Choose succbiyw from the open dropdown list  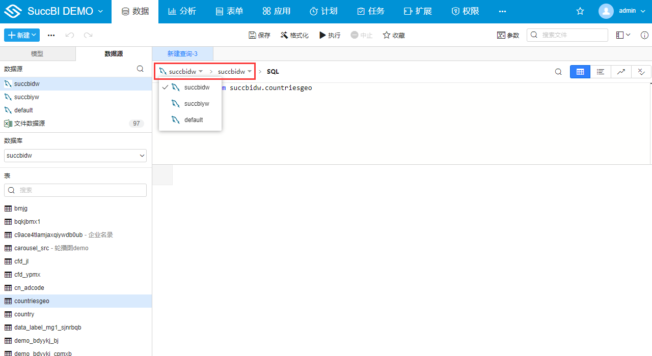[x=196, y=104]
